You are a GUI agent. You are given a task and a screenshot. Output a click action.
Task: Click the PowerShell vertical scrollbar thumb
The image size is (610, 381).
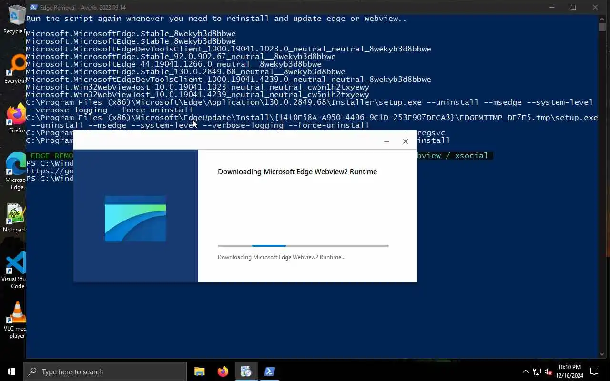point(602,27)
